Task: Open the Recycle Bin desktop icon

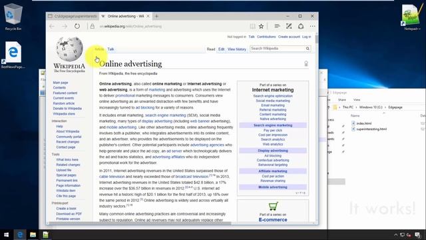Action: coord(13,17)
